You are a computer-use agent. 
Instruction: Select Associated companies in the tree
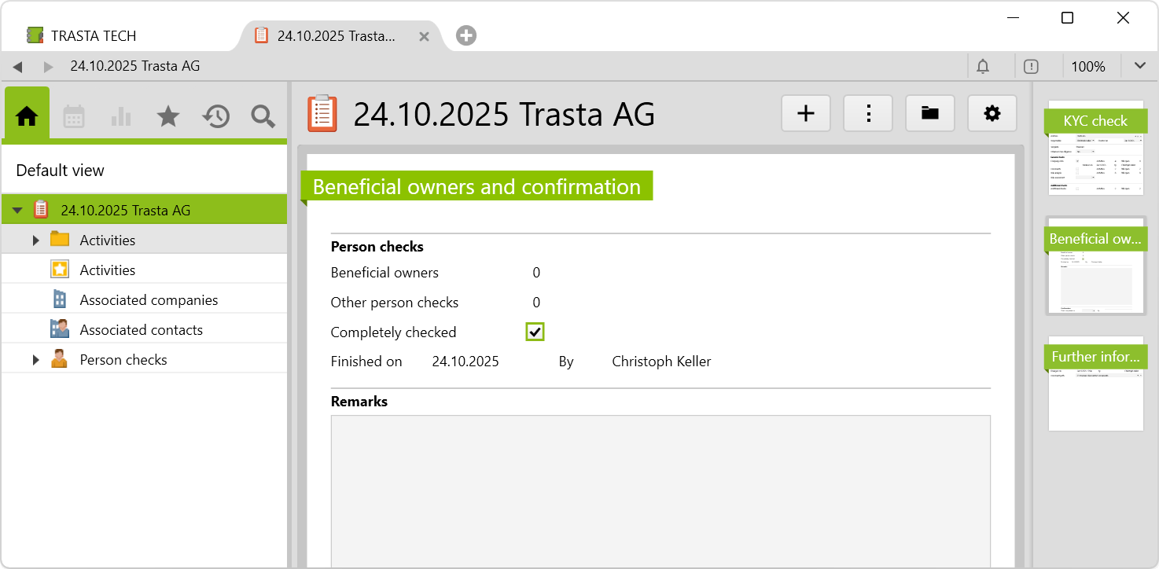click(x=149, y=300)
